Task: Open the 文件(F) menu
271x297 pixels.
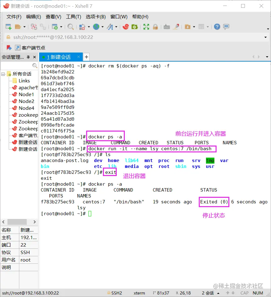Action: (x=14, y=17)
